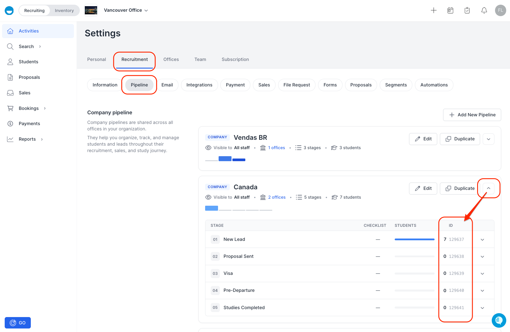Click Add New Pipeline button
The height and width of the screenshot is (332, 510).
[x=472, y=115]
